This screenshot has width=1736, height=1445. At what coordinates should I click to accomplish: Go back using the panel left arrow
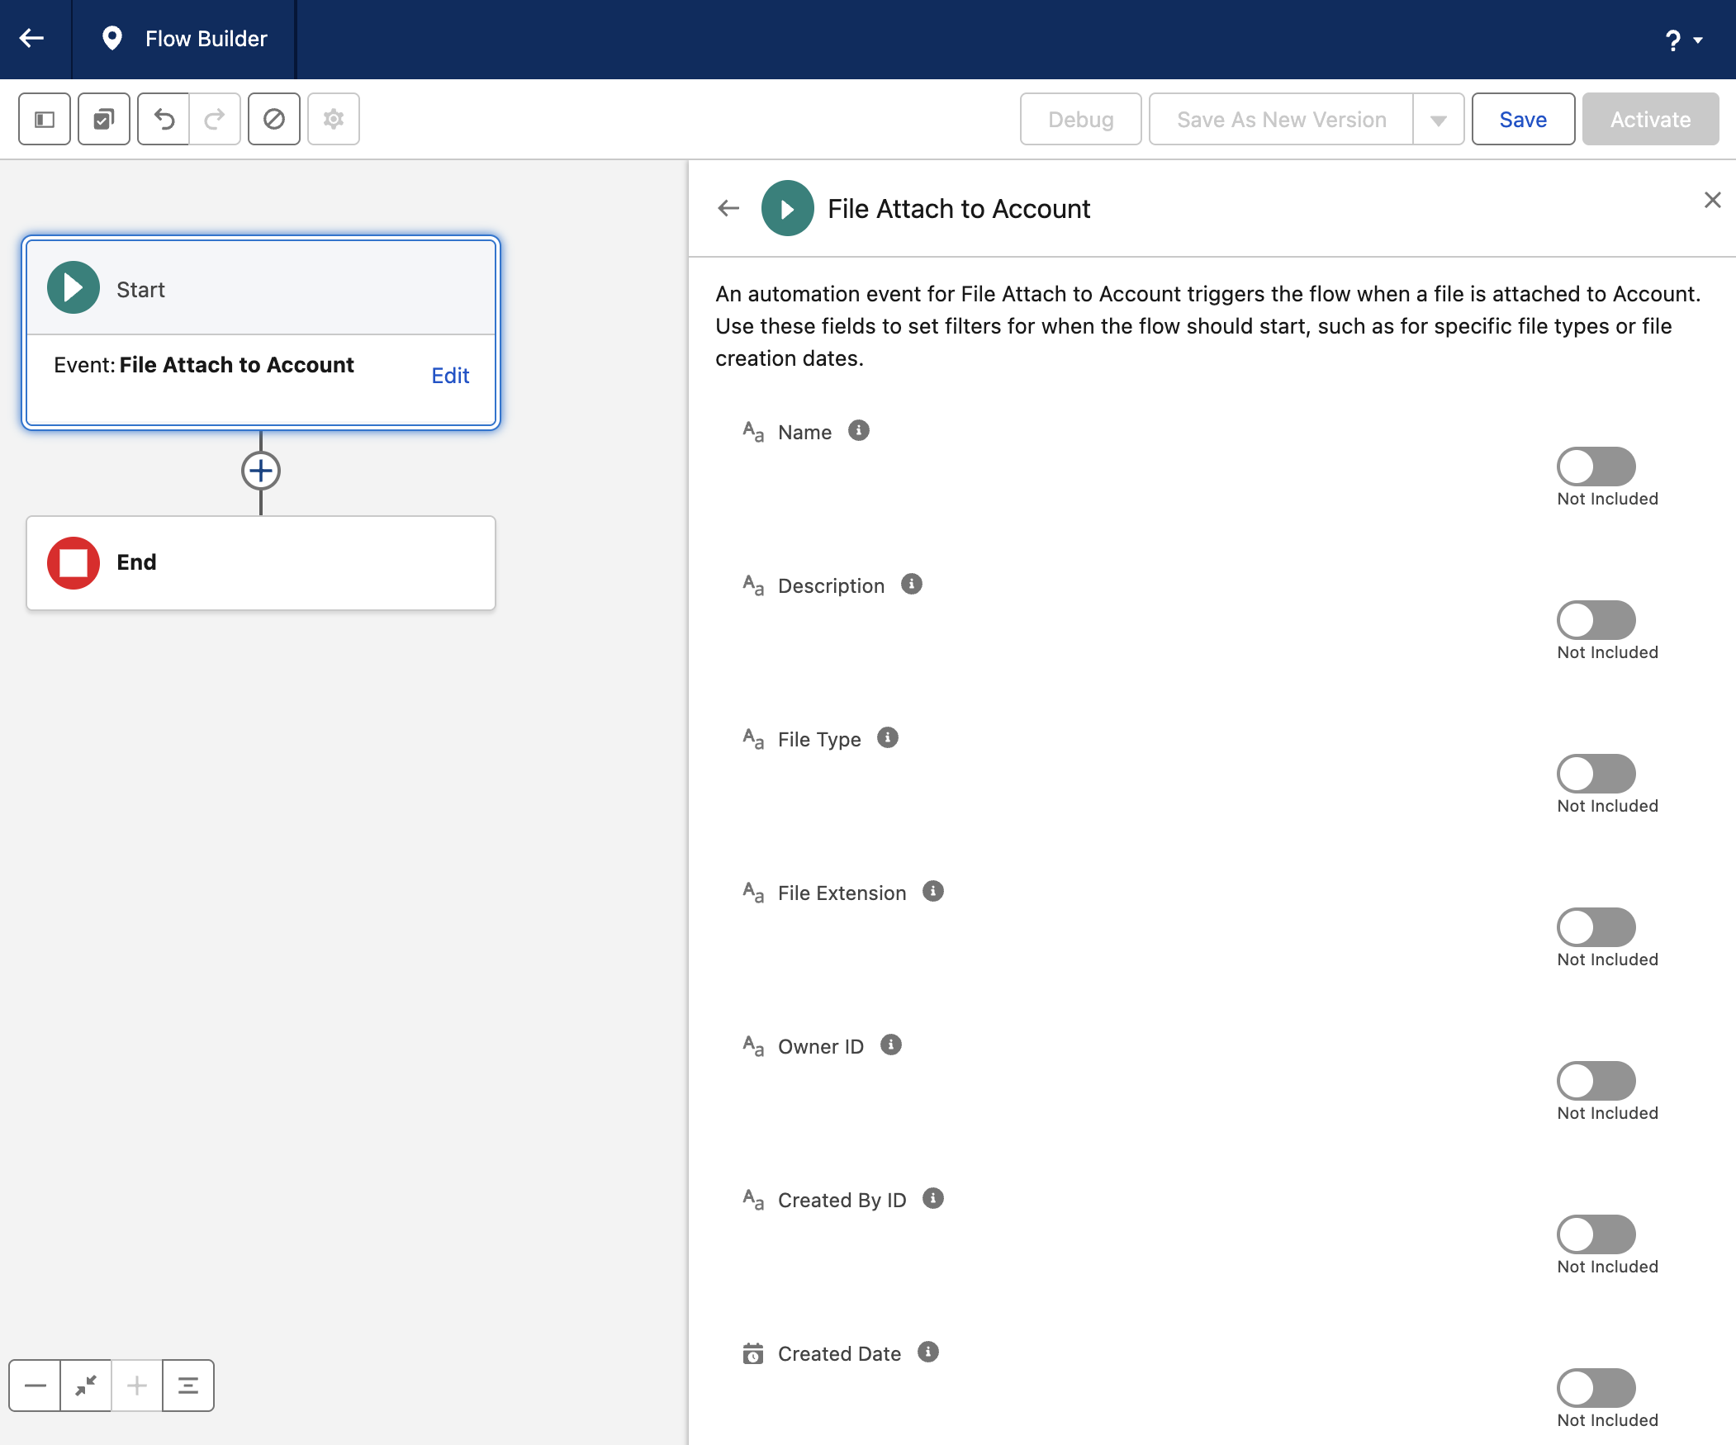(x=728, y=208)
